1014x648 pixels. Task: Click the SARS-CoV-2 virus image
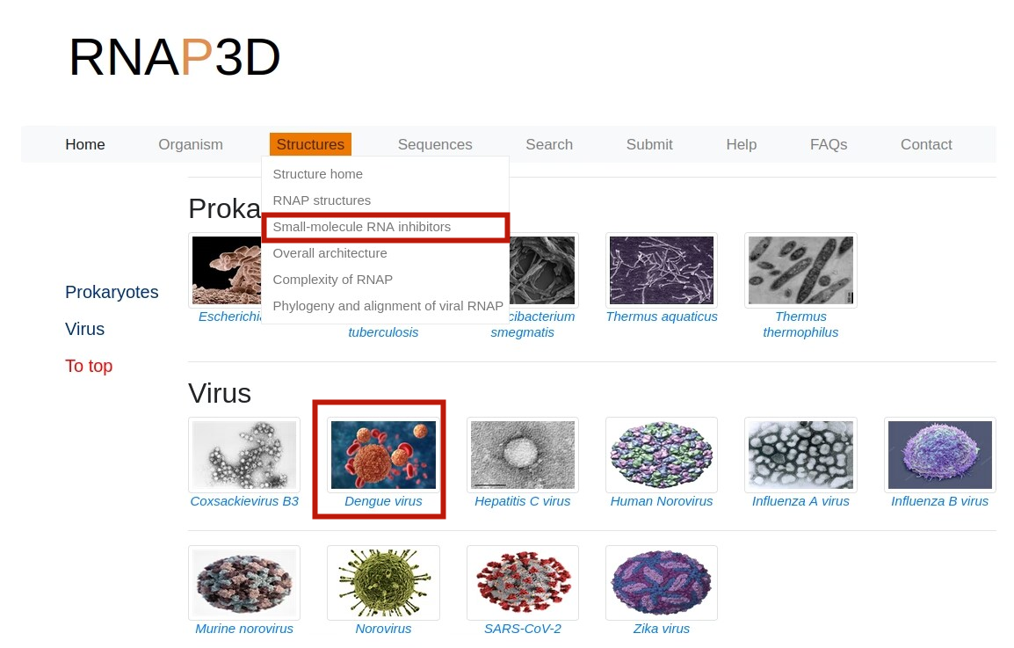[x=522, y=582]
